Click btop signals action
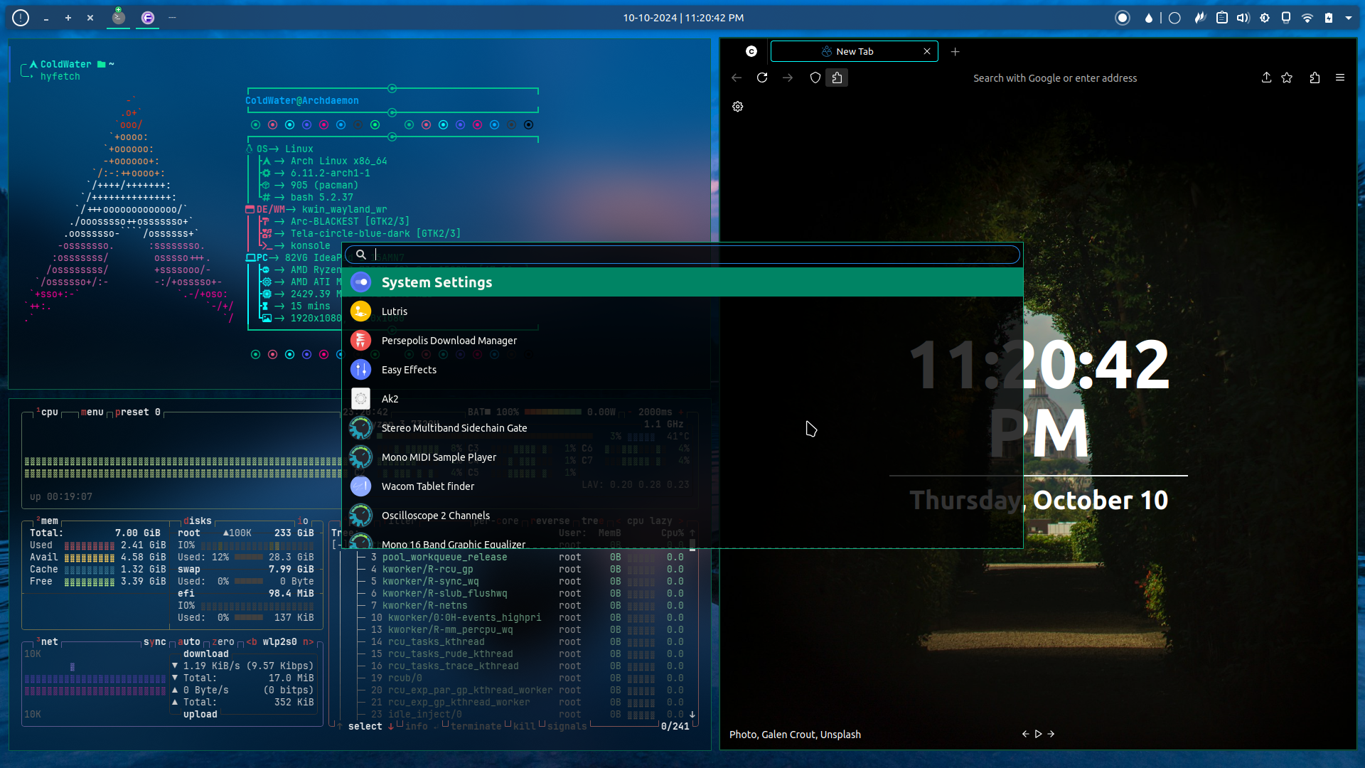This screenshot has width=1365, height=768. (x=567, y=727)
